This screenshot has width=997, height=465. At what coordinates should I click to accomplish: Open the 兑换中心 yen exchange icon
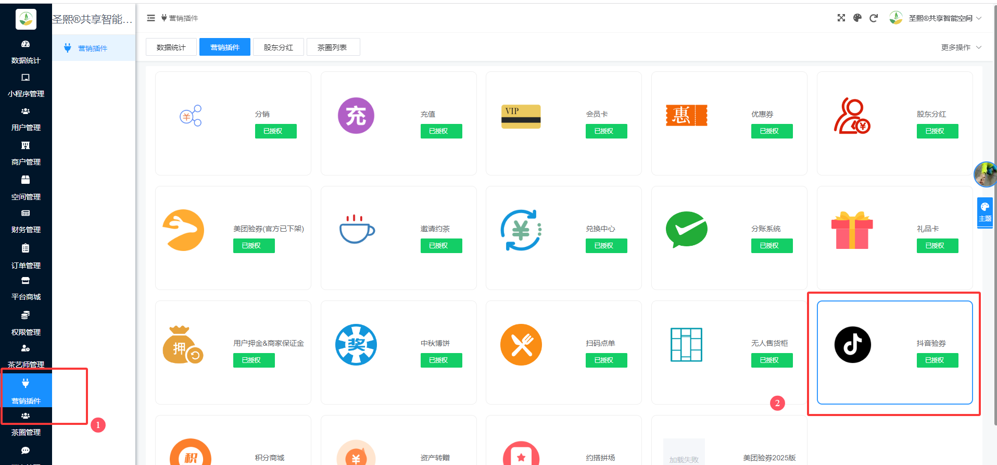[521, 230]
